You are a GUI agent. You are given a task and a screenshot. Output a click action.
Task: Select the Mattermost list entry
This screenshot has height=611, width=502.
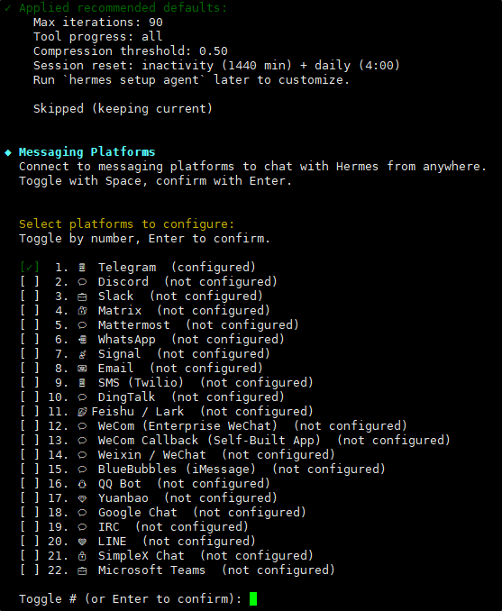(160, 325)
